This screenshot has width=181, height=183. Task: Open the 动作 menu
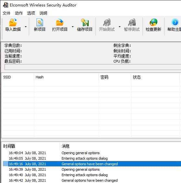pyautogui.click(x=19, y=13)
